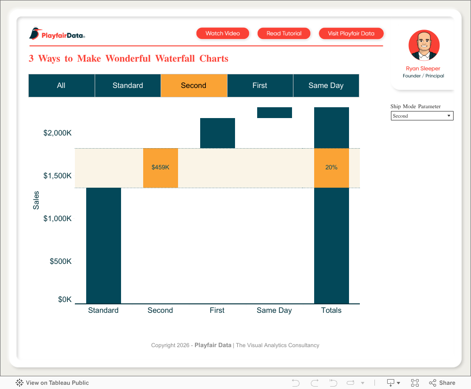471x389 pixels.
Task: Click the Tableau logo icon
Action: click(x=20, y=383)
